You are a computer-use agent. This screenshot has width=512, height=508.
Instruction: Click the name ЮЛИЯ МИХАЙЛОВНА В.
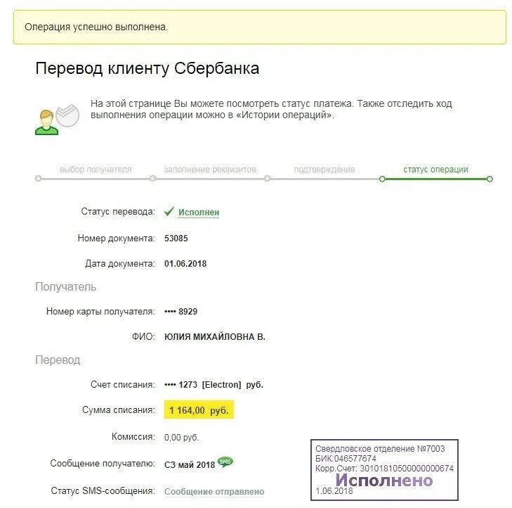[x=215, y=337]
